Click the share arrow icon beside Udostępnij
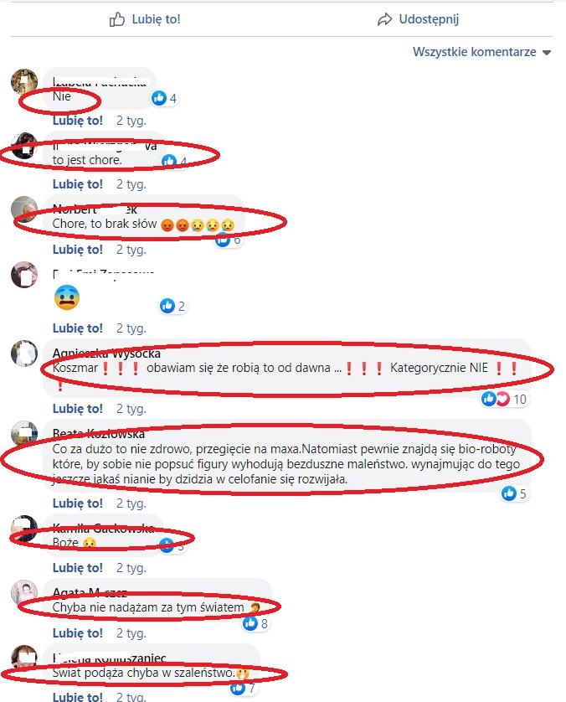The image size is (566, 702). (x=384, y=20)
